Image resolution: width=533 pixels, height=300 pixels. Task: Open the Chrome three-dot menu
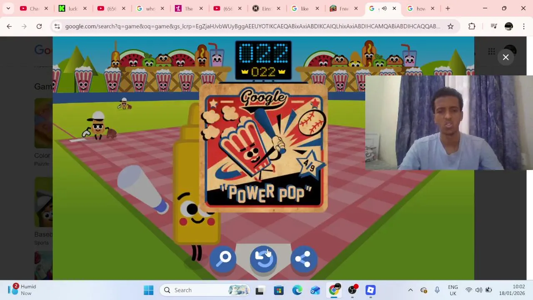[524, 26]
